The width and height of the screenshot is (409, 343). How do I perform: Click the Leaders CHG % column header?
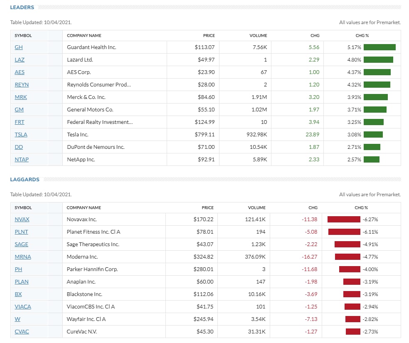coord(362,35)
